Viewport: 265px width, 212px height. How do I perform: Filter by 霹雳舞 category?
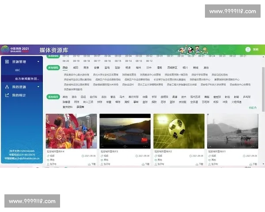pos(80,107)
